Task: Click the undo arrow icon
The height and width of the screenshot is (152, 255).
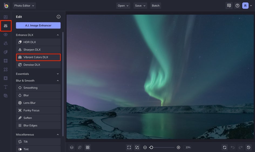Action: click(x=233, y=147)
